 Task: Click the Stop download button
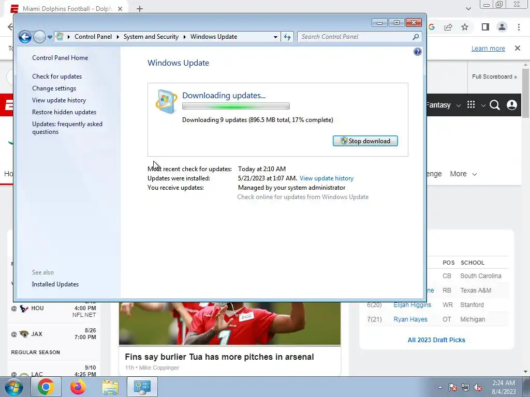[365, 141]
